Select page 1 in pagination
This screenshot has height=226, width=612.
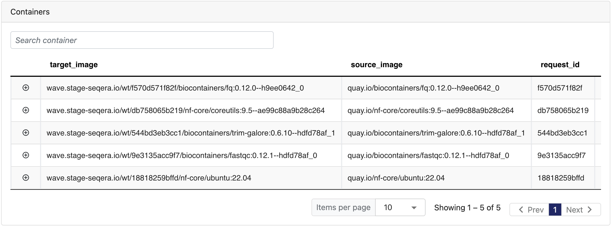pyautogui.click(x=555, y=210)
